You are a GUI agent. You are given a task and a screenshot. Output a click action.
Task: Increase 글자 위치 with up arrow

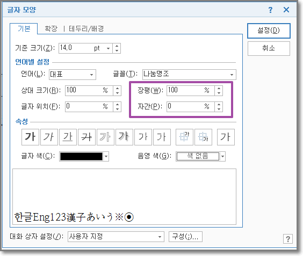(x=117, y=105)
